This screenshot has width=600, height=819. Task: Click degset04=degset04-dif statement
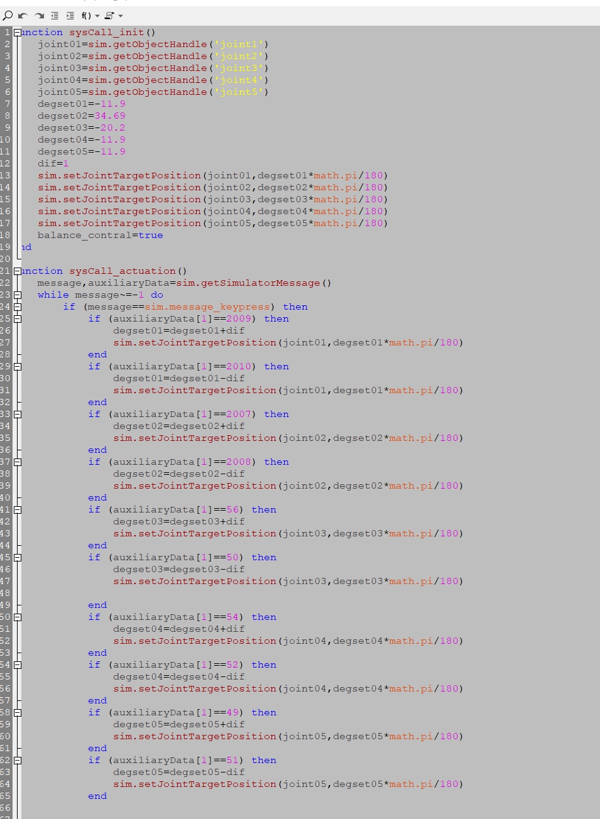pos(179,677)
